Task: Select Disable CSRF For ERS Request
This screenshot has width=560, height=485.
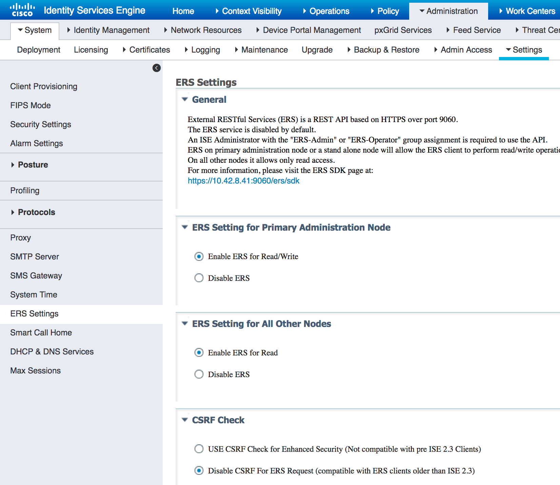Action: (199, 471)
